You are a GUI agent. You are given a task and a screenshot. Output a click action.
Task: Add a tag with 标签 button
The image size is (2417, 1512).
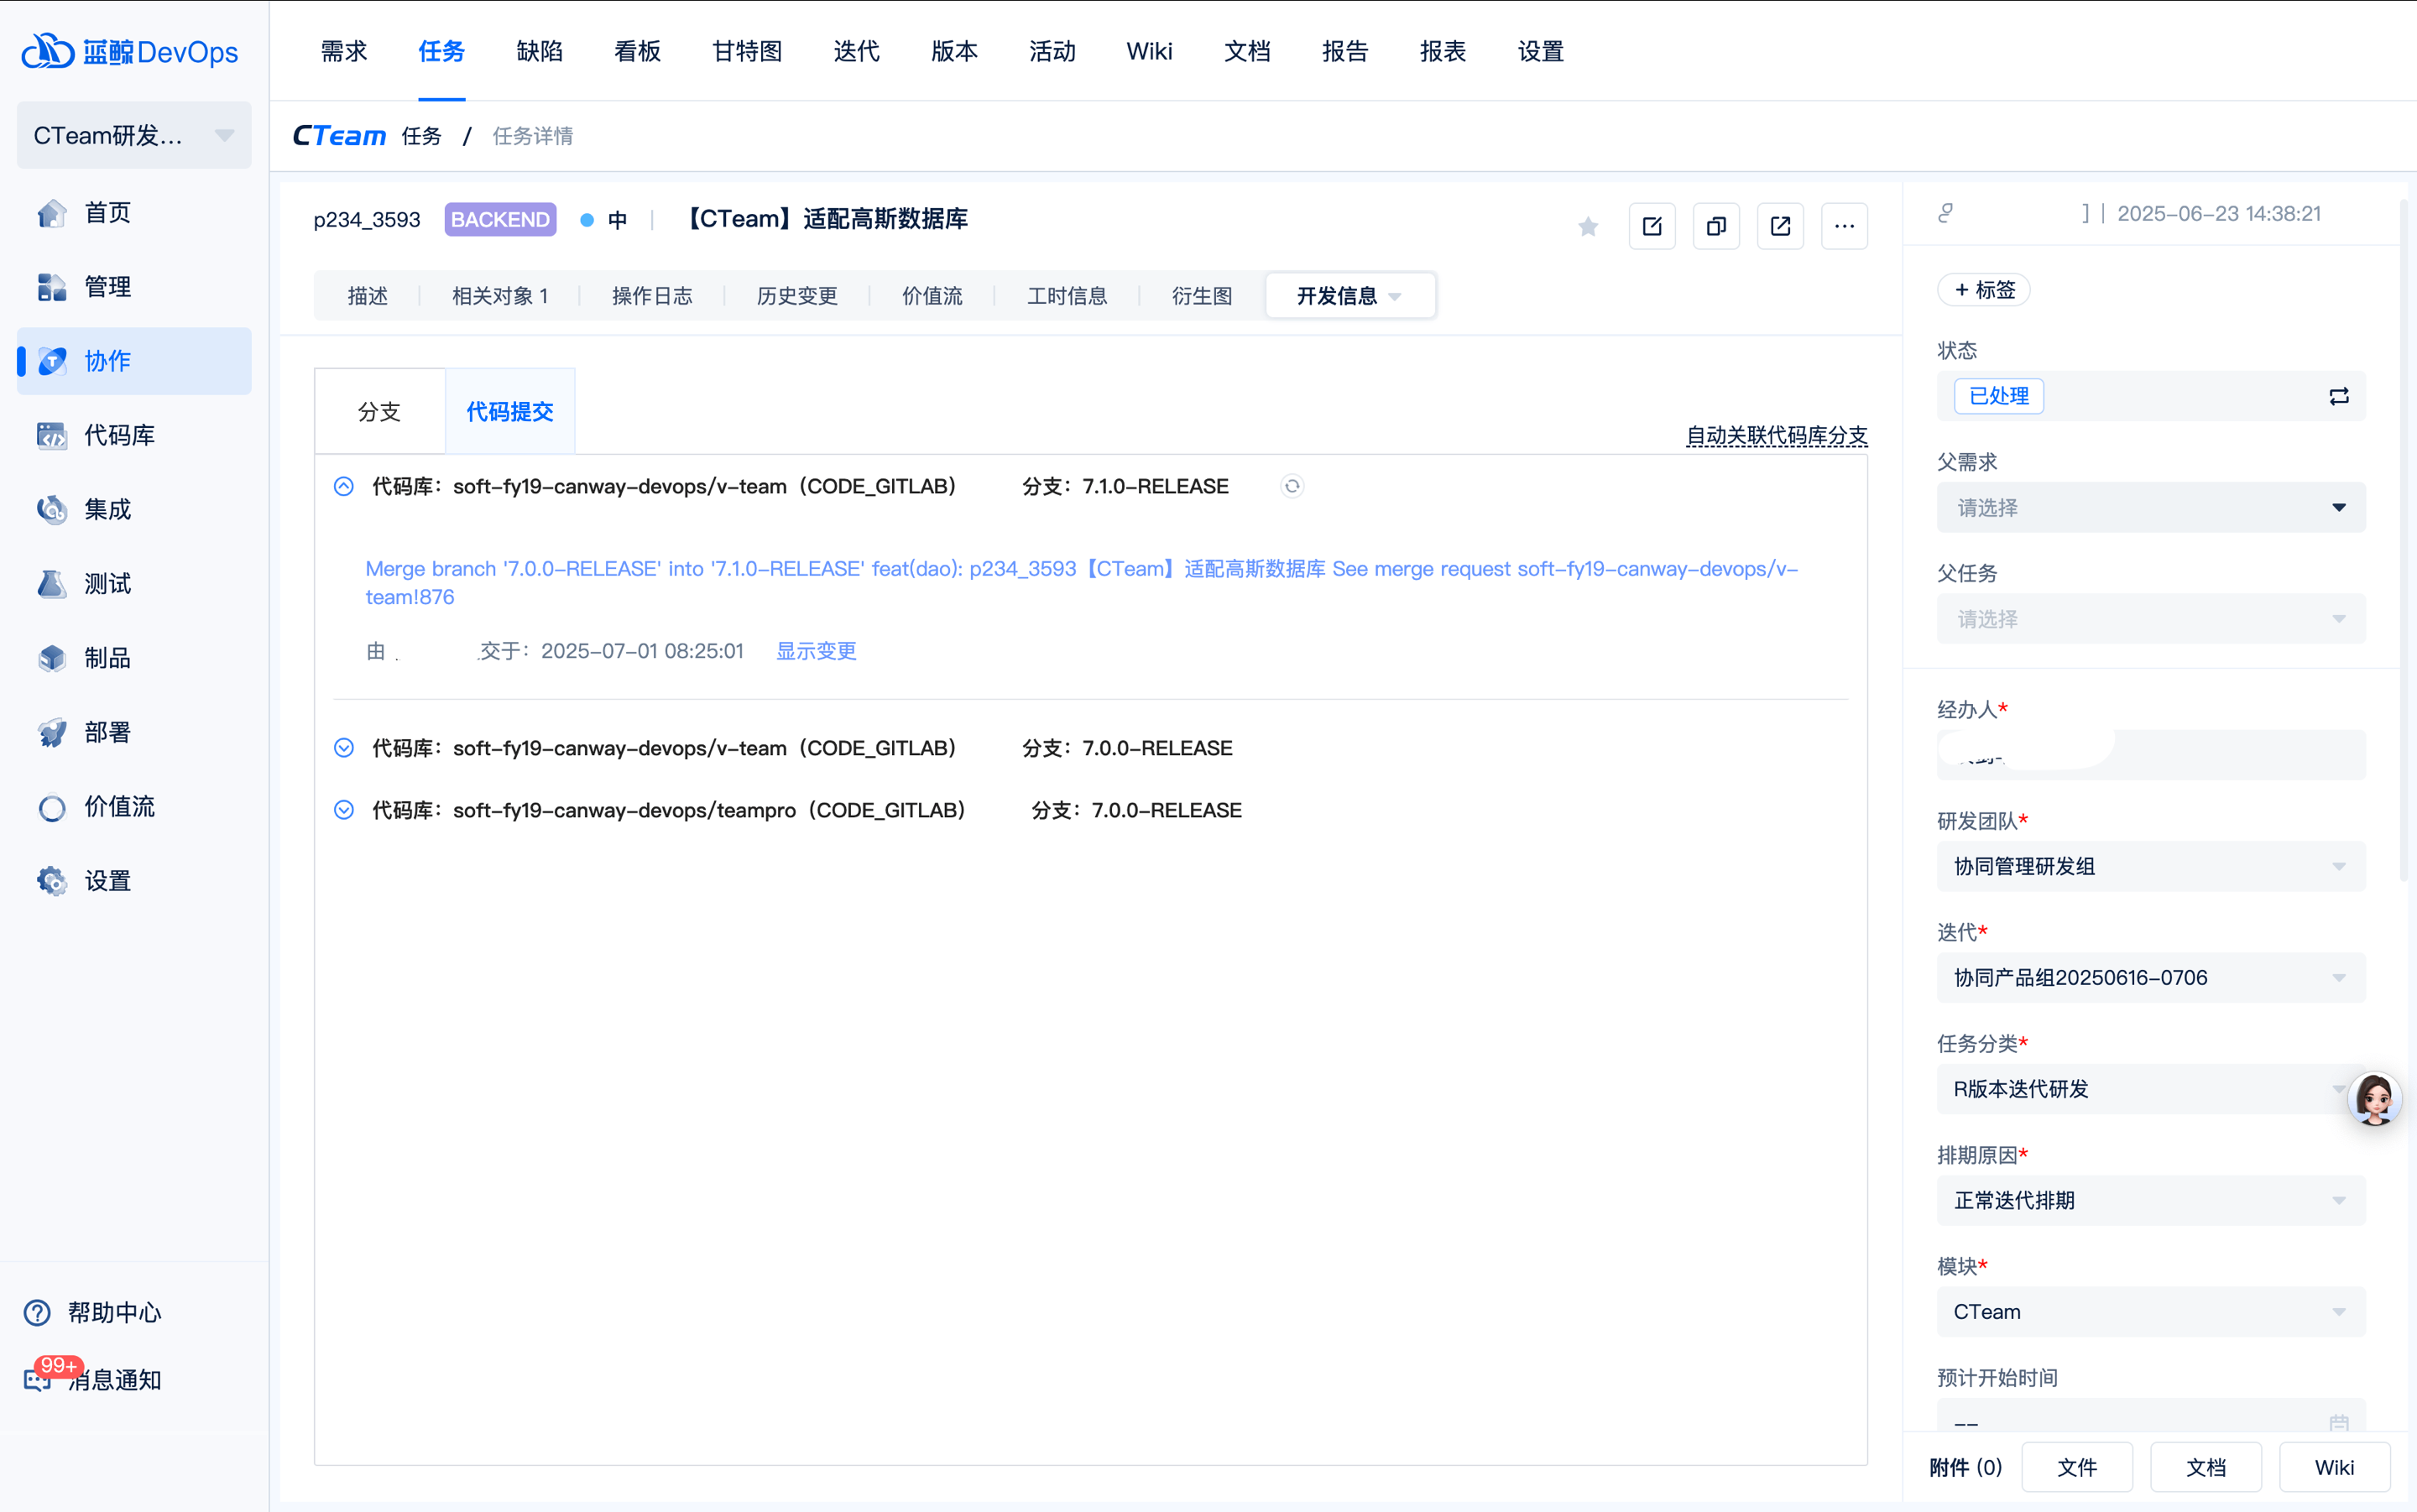1983,290
